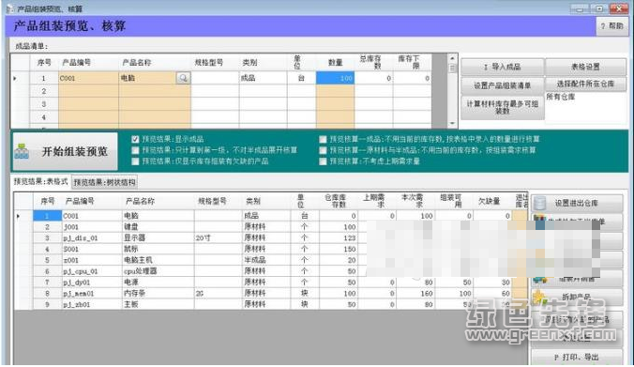This screenshot has width=634, height=367.
Task: Click the scroll down arrow of finished goods list
Action: (452, 123)
